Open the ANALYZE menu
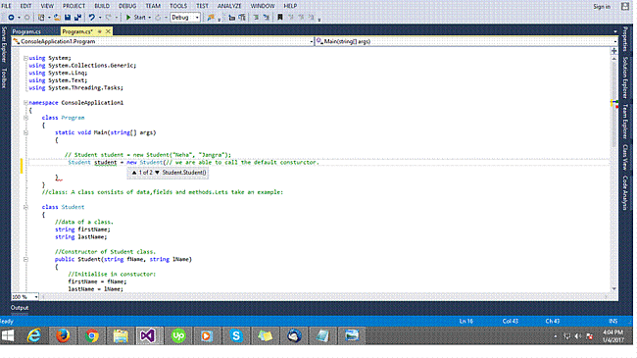The width and height of the screenshot is (637, 358). point(229,6)
